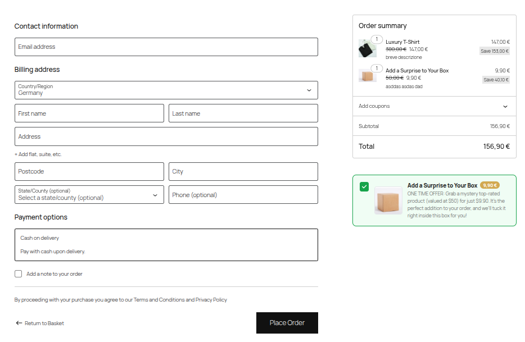Click the City text field

[x=243, y=171]
